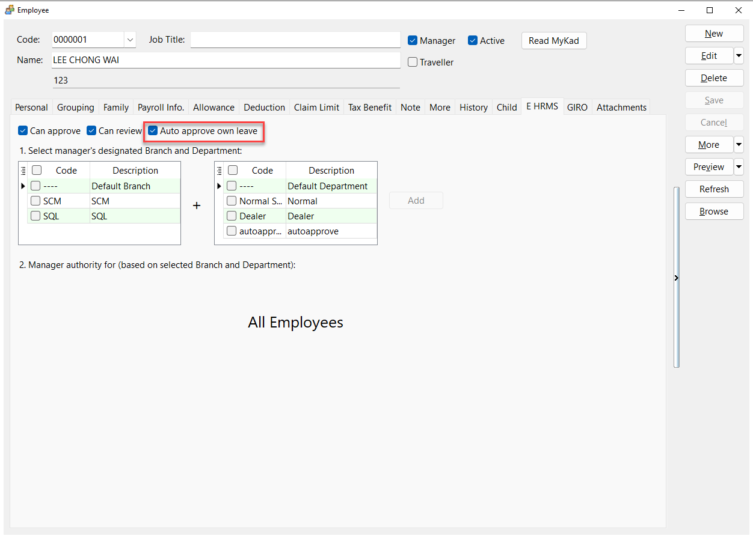The width and height of the screenshot is (753, 539).
Task: Open the Edit button's dropdown arrow
Action: coord(739,55)
